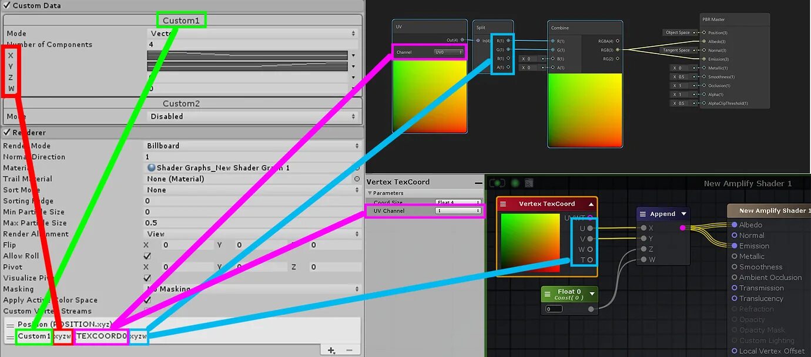Open the object picker for Trail Material
Image resolution: width=811 pixels, height=357 pixels.
(357, 178)
